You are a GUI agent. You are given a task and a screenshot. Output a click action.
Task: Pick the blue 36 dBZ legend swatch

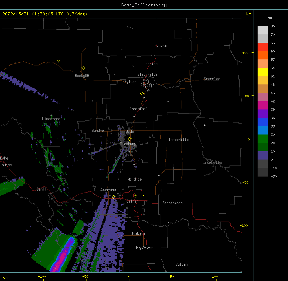[263, 122]
